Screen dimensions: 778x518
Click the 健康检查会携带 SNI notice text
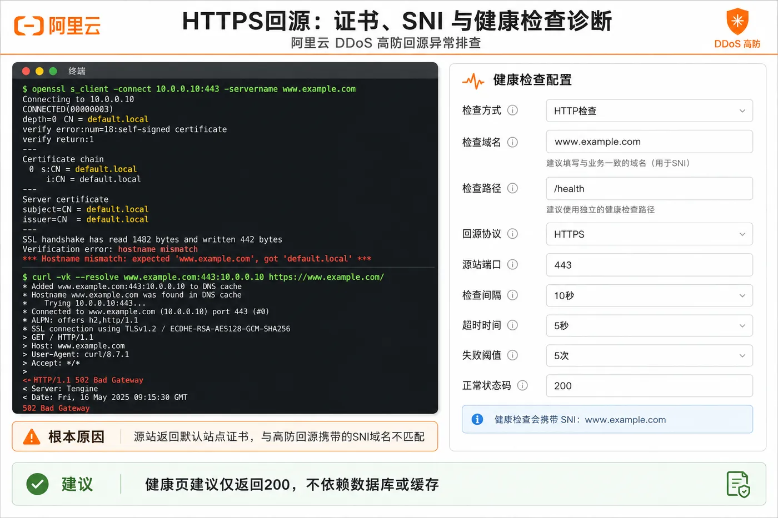[580, 420]
